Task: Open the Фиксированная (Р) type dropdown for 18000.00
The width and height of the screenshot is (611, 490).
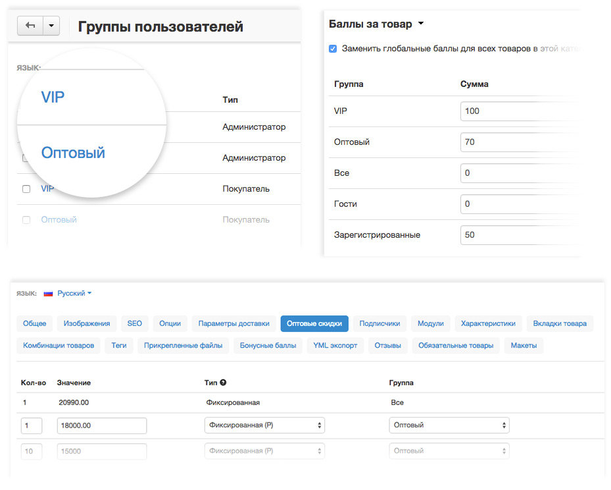Action: coord(264,425)
